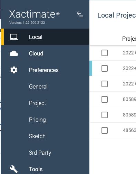Click the Tools wrench icon
The height and width of the screenshot is (174, 136).
click(x=14, y=169)
